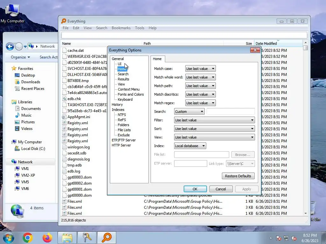
Task: Open Index Local database dropdown
Action: click(x=190, y=146)
